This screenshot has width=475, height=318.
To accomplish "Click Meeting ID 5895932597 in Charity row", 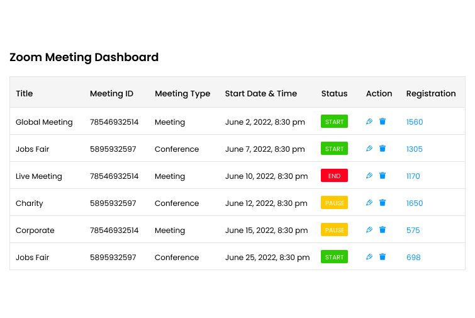I will pos(113,203).
